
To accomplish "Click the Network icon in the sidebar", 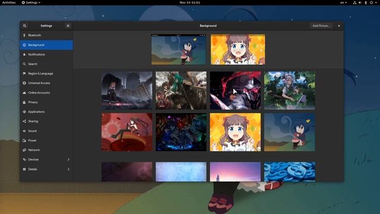I will coord(24,150).
